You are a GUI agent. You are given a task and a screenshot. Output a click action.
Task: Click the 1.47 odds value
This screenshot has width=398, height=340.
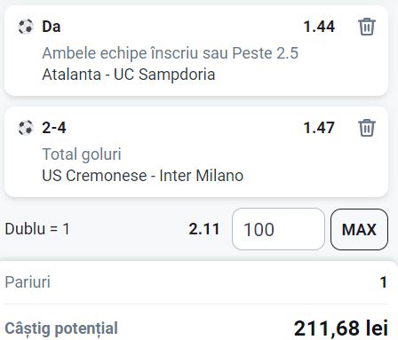319,128
